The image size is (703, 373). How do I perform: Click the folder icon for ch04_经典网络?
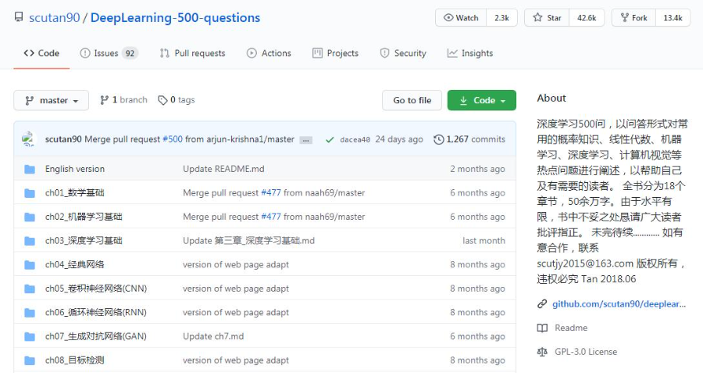30,265
